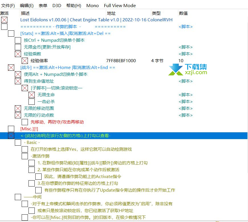
Task: Enable the [Misc.][!] group checkbox
Action: point(11,129)
